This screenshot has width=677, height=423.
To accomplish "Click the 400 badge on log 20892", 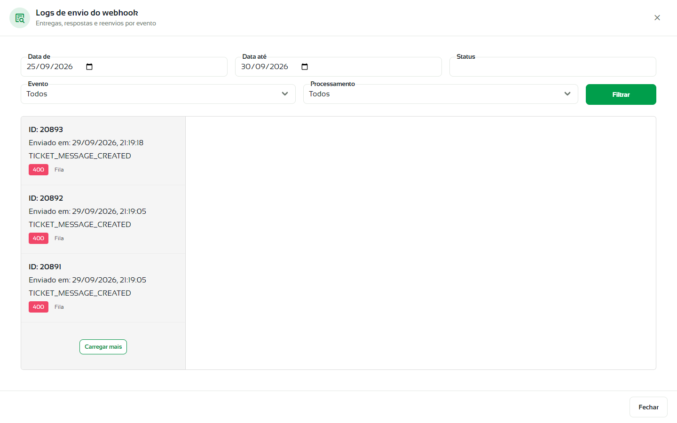I will pyautogui.click(x=39, y=238).
